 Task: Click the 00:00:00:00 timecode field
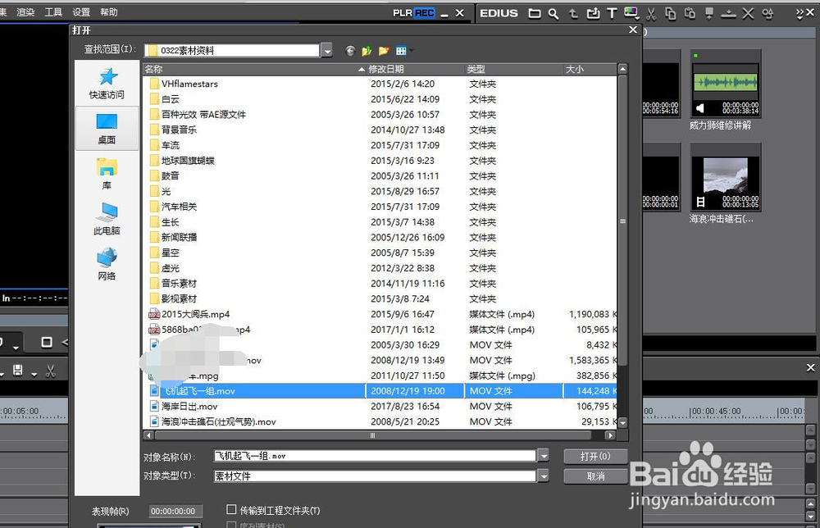[x=175, y=510]
